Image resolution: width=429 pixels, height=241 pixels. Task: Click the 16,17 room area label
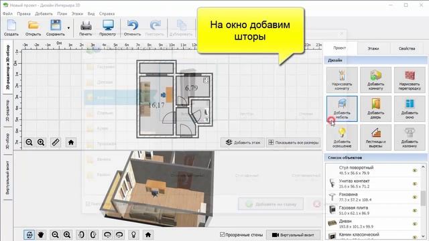(x=156, y=105)
